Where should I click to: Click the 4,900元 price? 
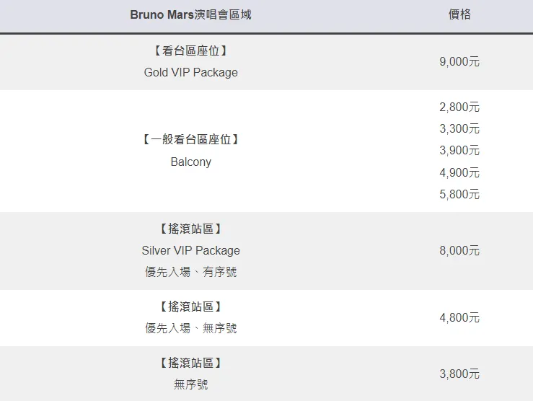point(459,172)
